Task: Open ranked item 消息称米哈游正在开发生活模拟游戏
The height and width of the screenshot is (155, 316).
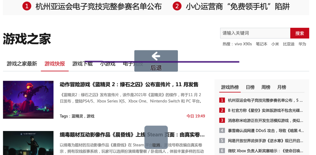Action: [265, 120]
